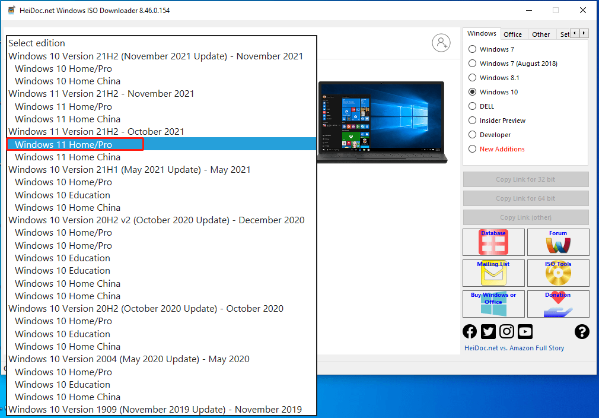Image resolution: width=599 pixels, height=418 pixels.
Task: Open the Database icon
Action: (x=493, y=242)
